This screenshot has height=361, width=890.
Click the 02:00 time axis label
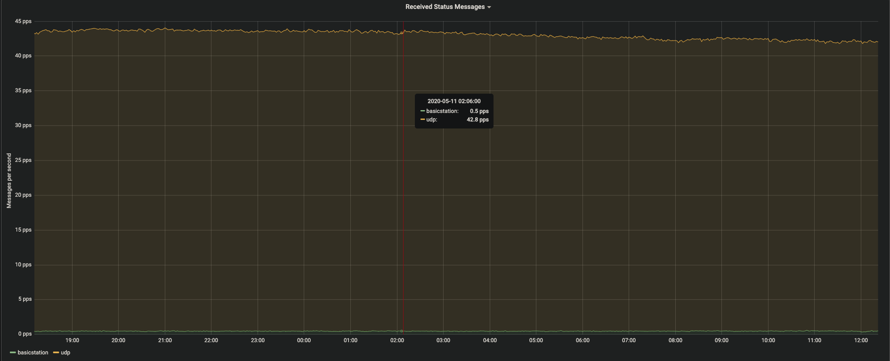(397, 340)
